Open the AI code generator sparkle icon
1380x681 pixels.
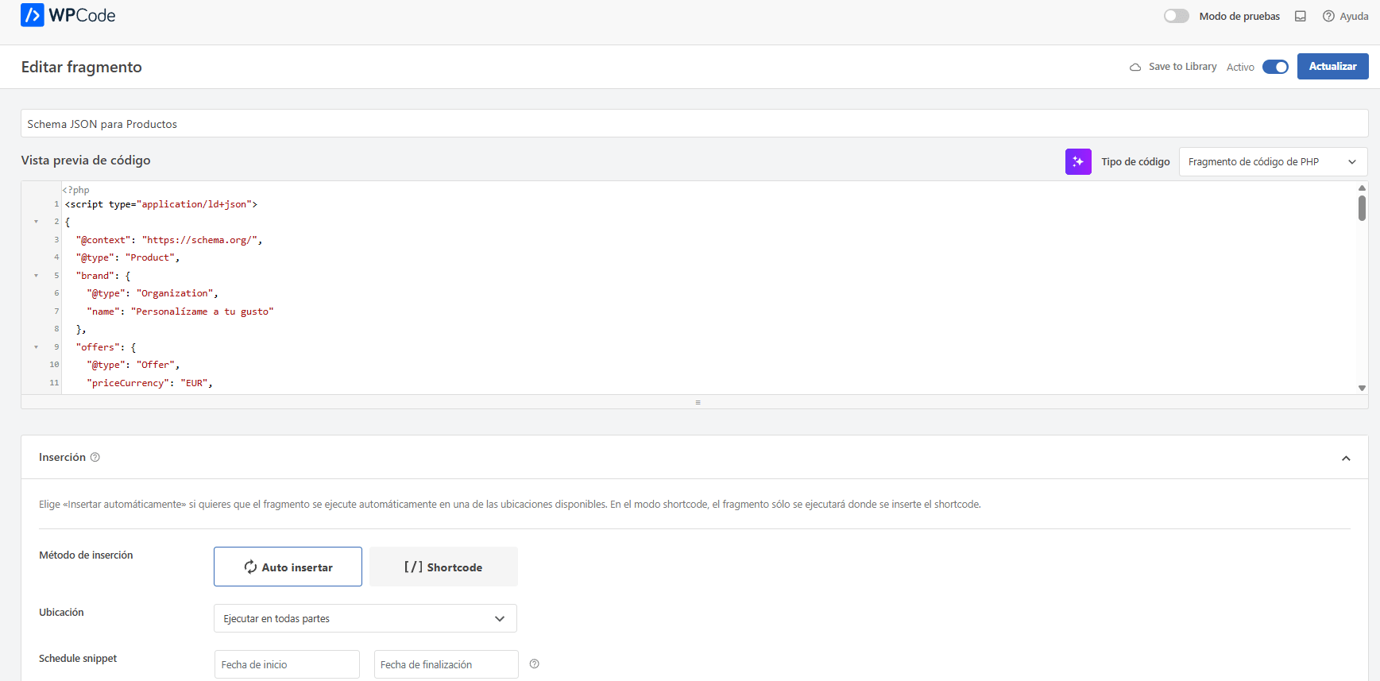click(1078, 161)
